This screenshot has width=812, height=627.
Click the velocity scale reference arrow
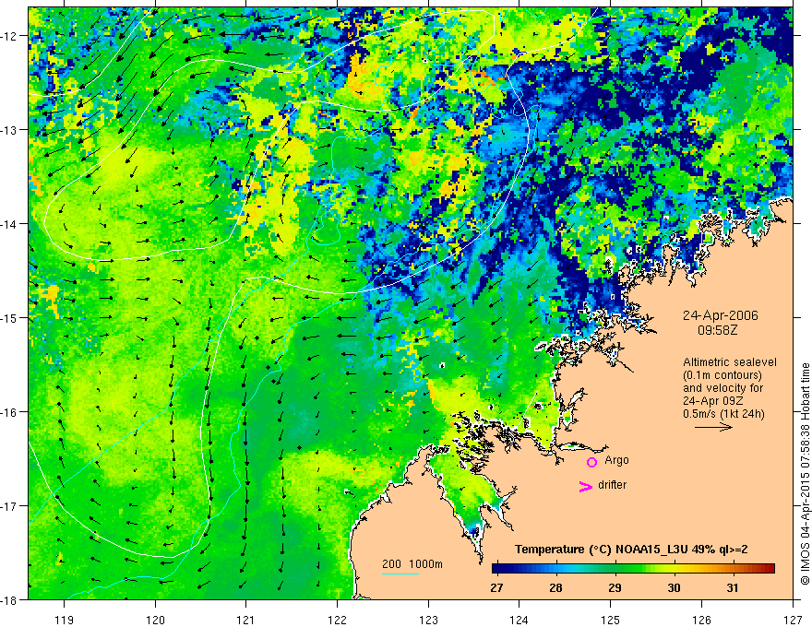[713, 427]
